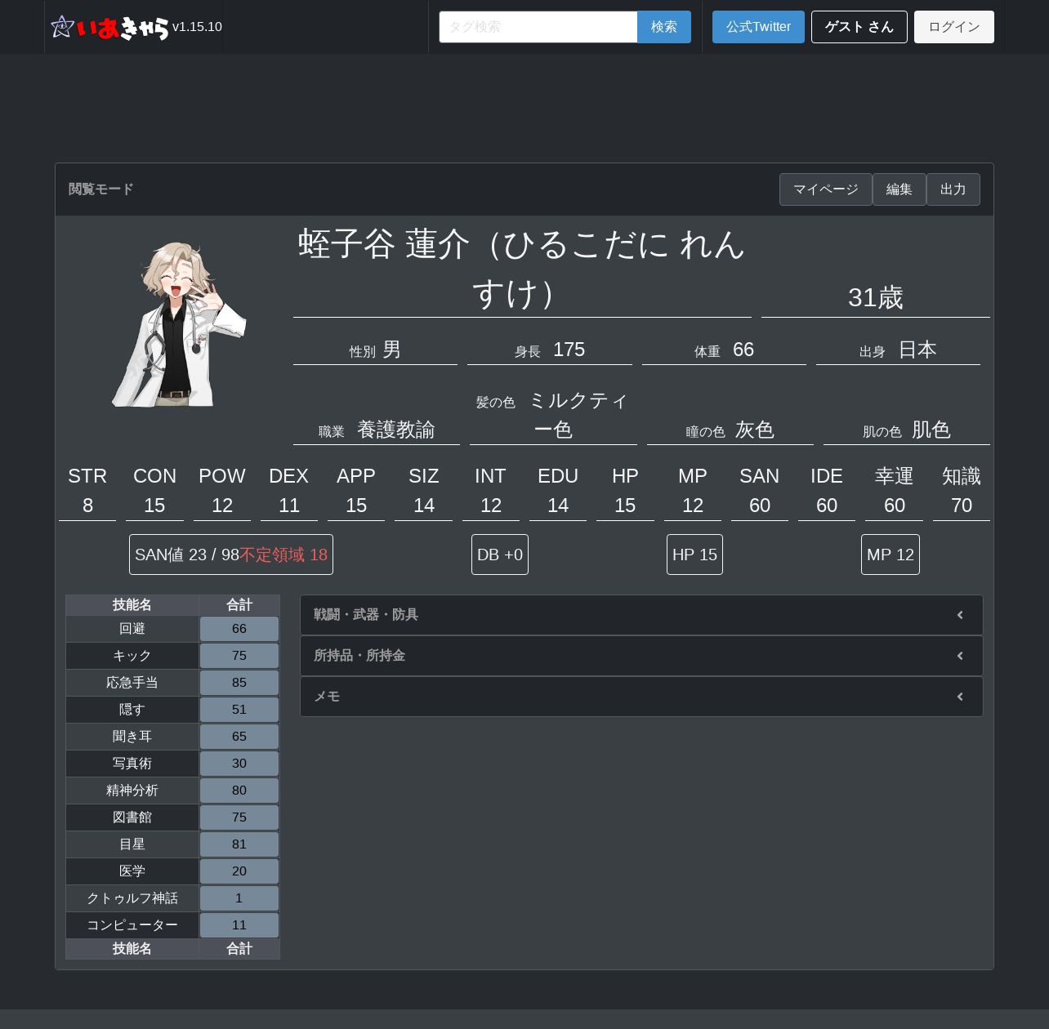This screenshot has width=1049, height=1029.
Task: Click the STR stat value 8
Action: (x=87, y=506)
